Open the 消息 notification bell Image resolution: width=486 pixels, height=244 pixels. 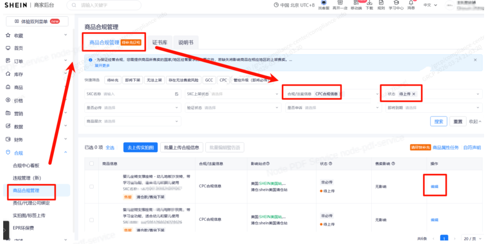[411, 3]
